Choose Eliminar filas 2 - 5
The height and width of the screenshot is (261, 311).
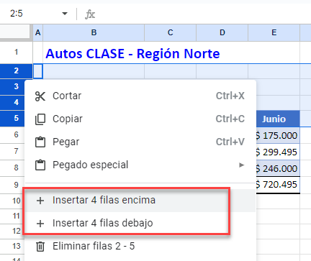click(140, 246)
